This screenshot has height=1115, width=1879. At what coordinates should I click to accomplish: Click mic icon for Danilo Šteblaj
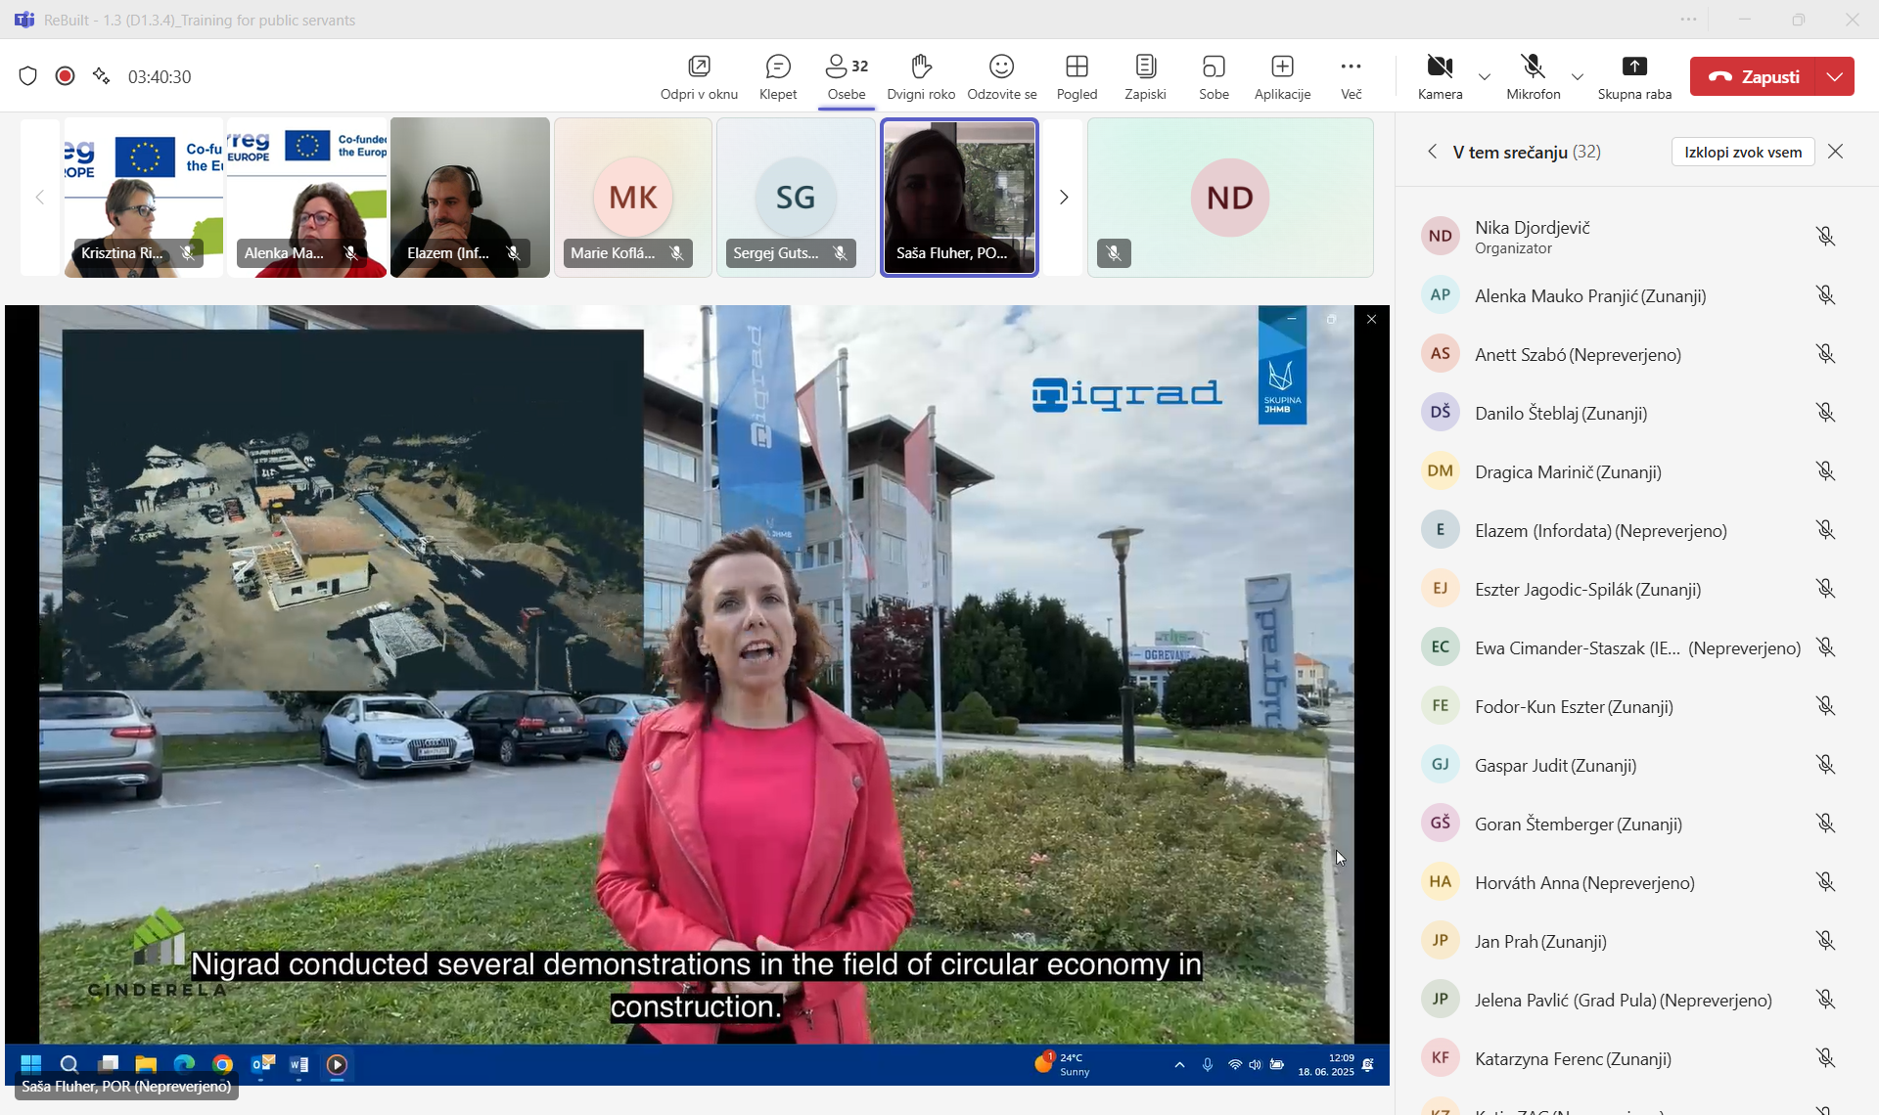[1825, 412]
